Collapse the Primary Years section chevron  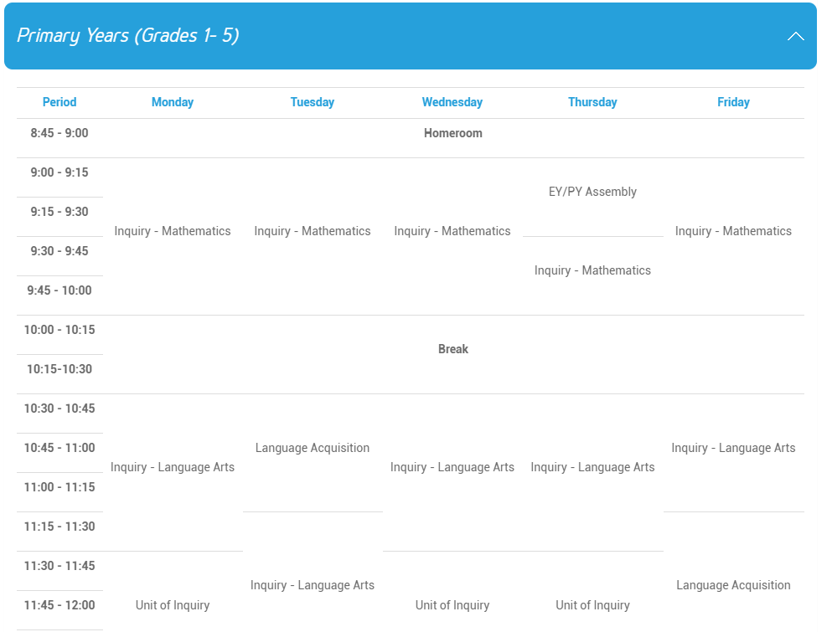point(795,36)
